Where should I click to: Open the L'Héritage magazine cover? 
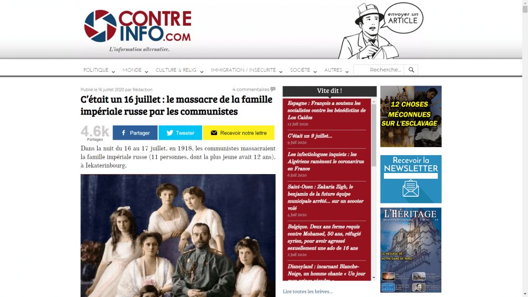(x=411, y=250)
